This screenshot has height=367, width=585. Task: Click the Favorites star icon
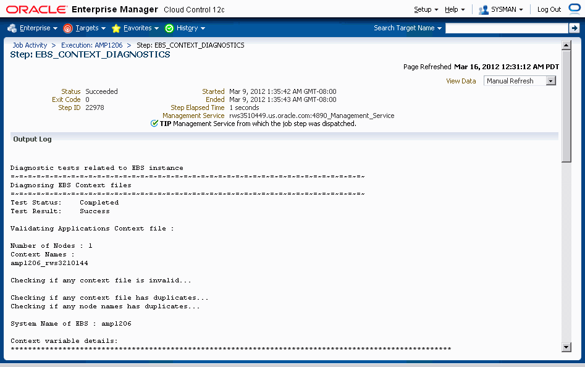[x=116, y=28]
